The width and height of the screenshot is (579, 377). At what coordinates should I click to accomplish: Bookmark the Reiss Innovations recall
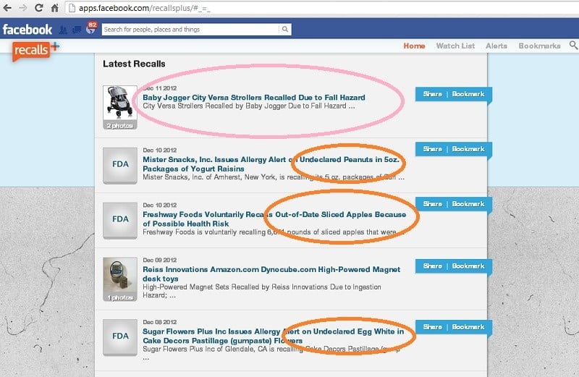tap(468, 266)
